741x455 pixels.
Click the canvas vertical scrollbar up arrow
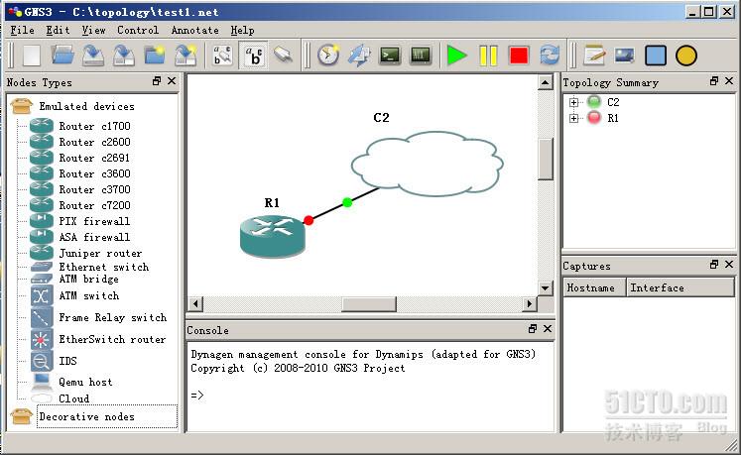pos(545,82)
